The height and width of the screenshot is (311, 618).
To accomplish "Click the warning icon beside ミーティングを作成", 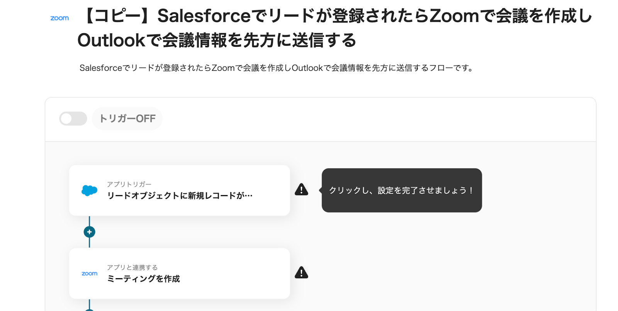I will (x=301, y=273).
